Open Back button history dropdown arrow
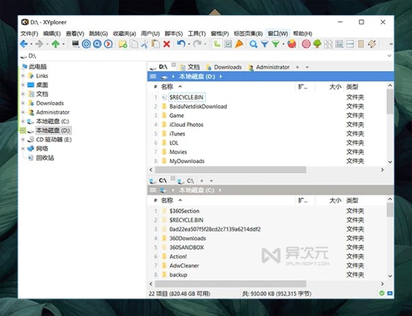This screenshot has height=316, width=412. tap(32, 44)
